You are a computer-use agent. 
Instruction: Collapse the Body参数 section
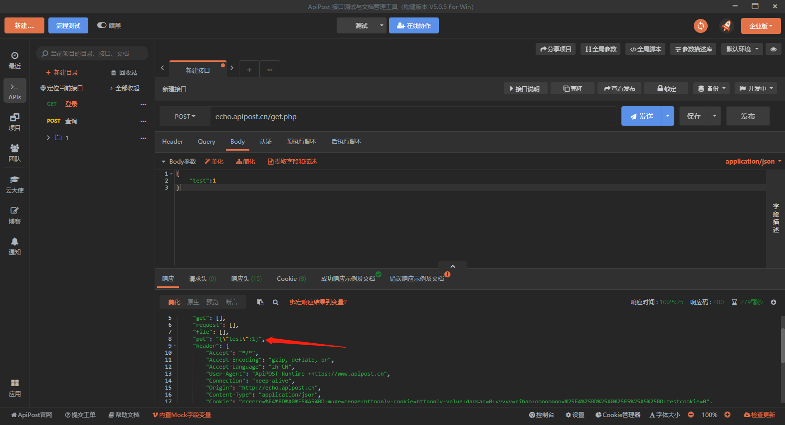click(x=163, y=162)
